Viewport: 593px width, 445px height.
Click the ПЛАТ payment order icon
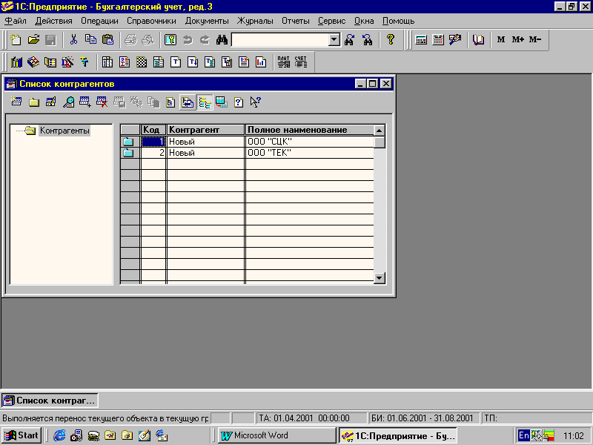283,62
